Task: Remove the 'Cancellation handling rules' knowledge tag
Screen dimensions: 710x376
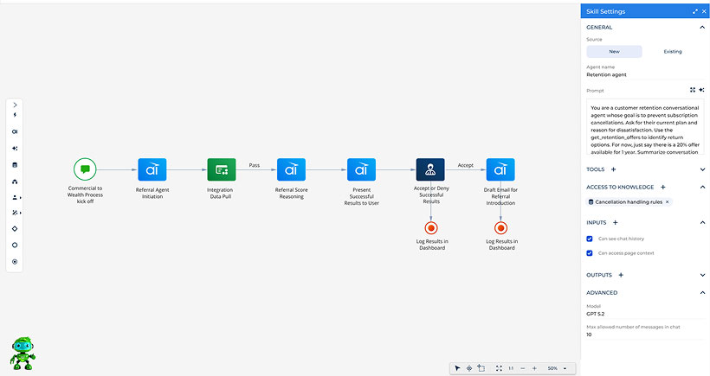Action: 667,202
